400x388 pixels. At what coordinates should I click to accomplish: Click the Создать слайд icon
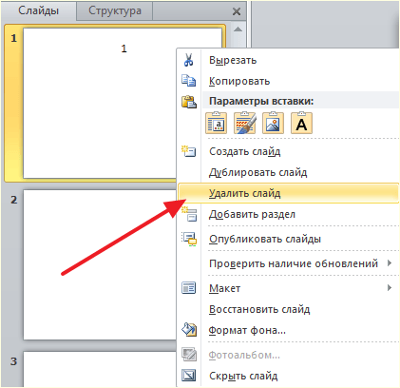coord(188,151)
